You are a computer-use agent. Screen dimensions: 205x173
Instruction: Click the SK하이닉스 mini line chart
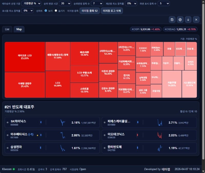coord(63,123)
